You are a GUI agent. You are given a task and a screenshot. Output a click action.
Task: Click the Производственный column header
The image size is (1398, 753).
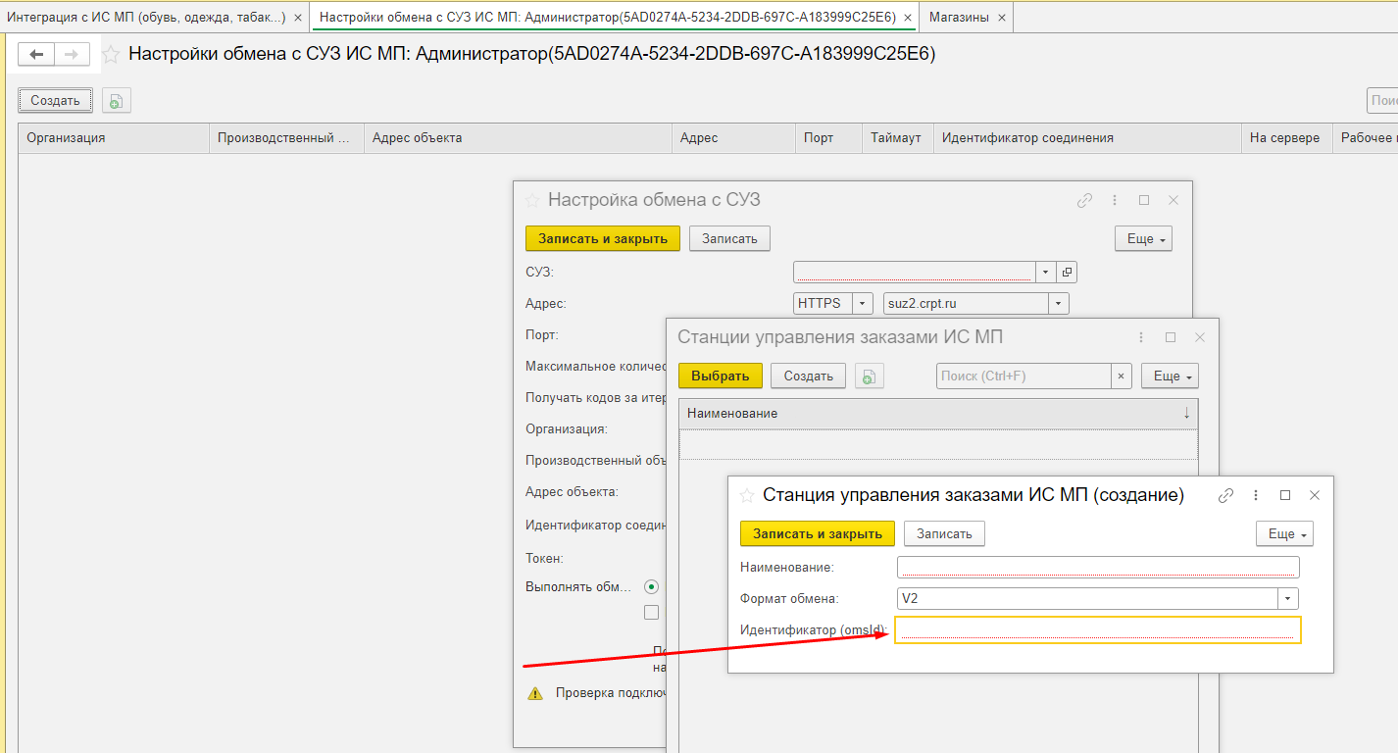pos(286,138)
